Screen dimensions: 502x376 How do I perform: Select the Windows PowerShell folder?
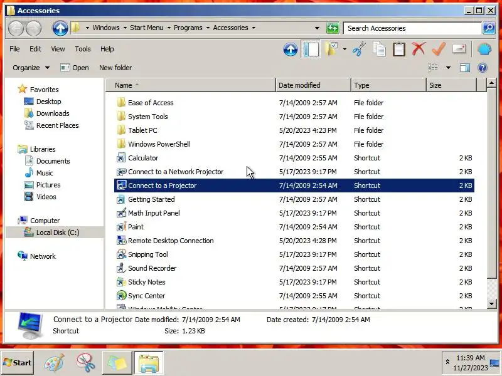coord(159,144)
